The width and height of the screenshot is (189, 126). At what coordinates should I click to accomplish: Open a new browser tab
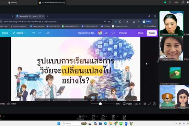tap(48, 16)
